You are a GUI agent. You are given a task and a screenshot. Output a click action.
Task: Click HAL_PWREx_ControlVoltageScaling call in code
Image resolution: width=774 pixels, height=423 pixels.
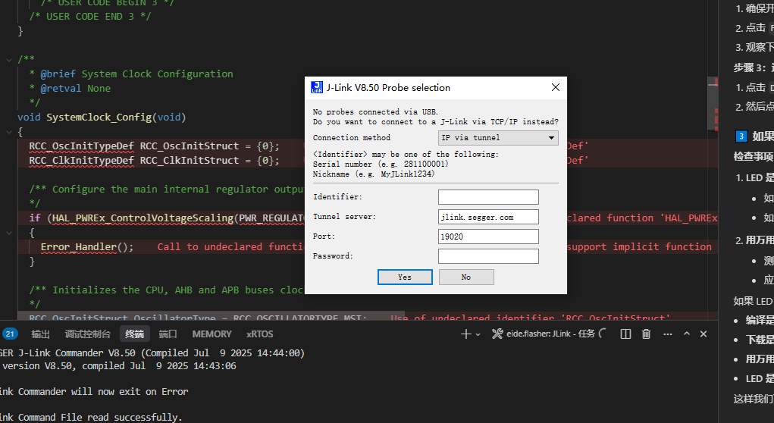coord(143,218)
